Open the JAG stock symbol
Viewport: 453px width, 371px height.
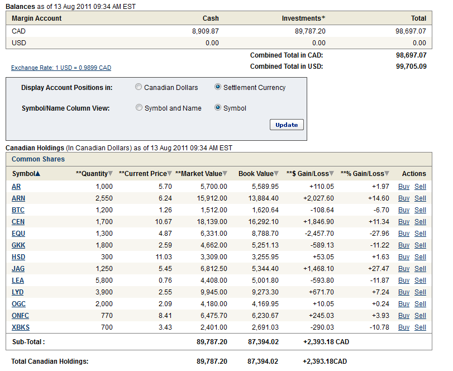[18, 269]
